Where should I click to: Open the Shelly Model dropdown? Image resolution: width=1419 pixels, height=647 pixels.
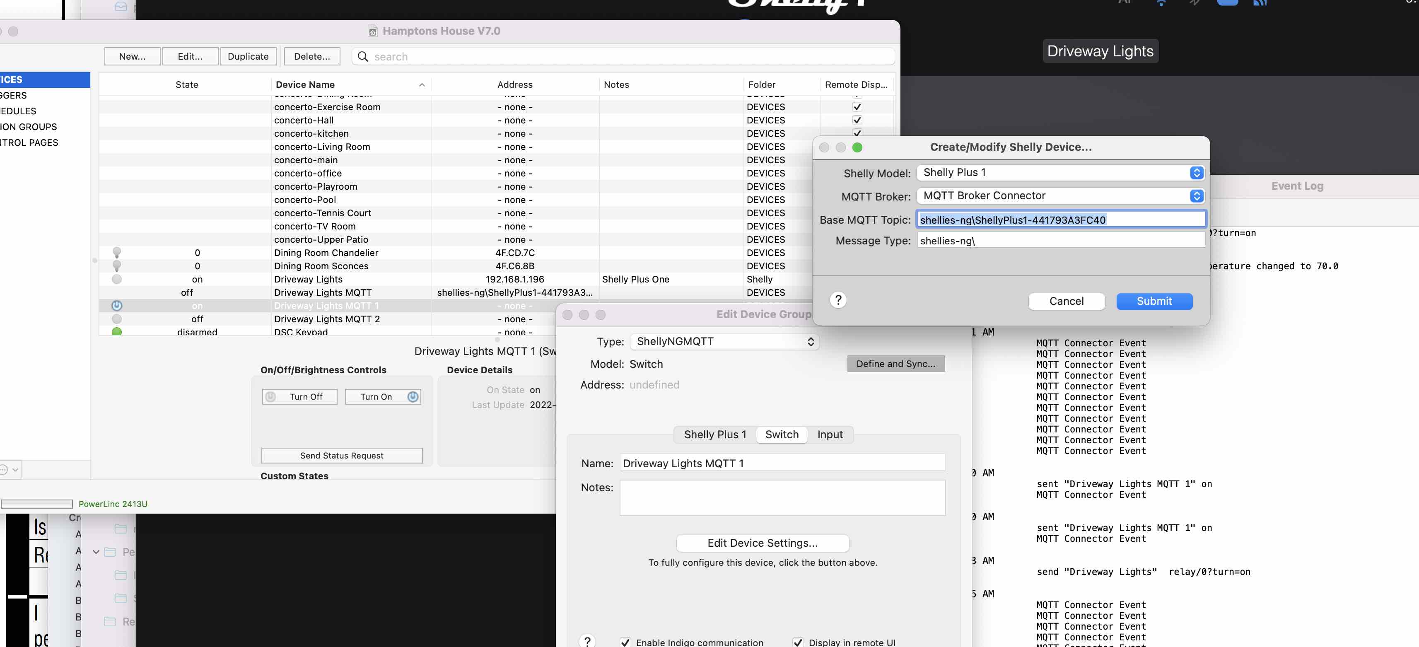(1060, 172)
